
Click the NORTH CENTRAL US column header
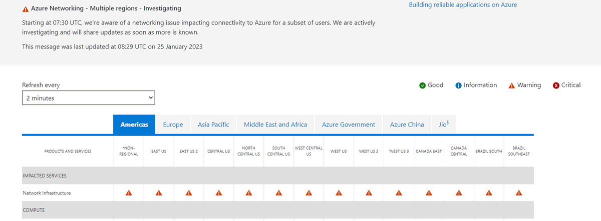coord(249,151)
